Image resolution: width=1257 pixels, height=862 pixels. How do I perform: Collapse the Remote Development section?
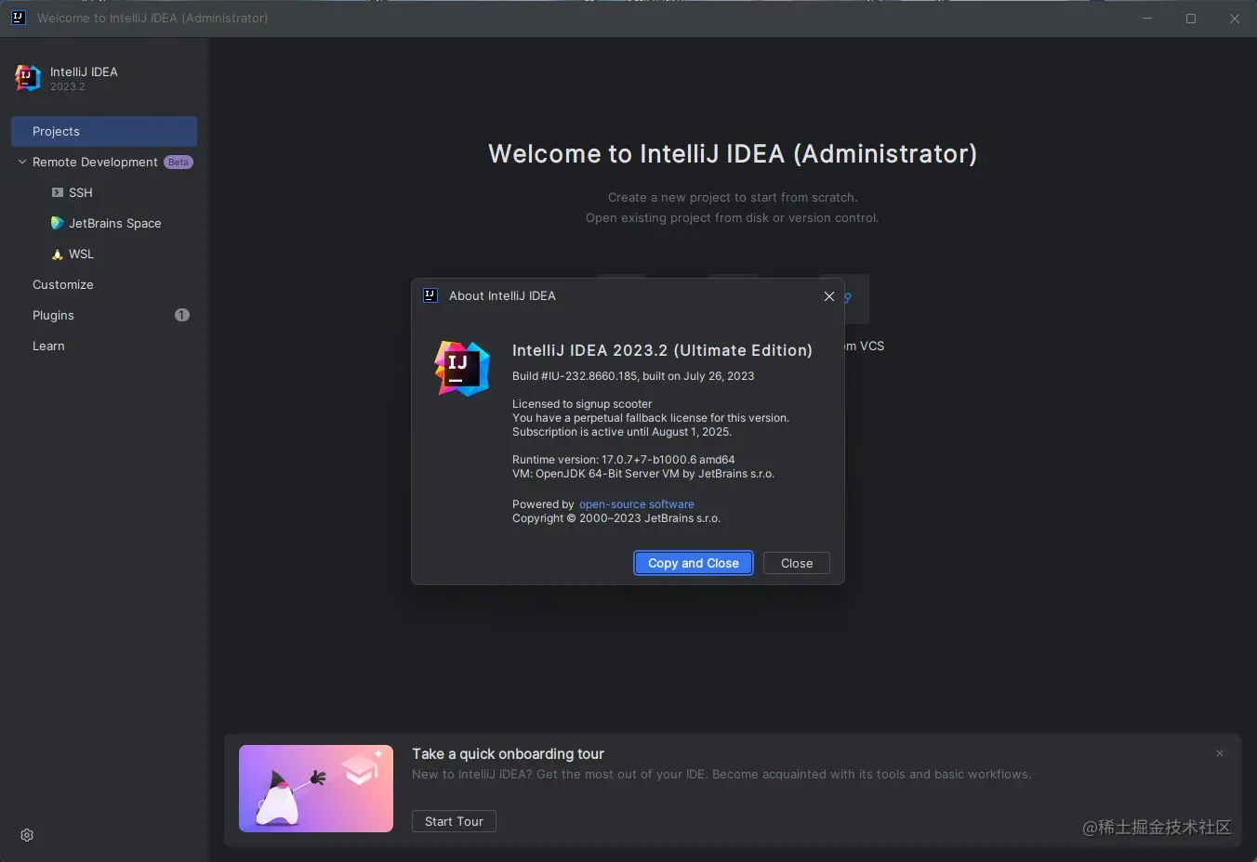tap(22, 162)
